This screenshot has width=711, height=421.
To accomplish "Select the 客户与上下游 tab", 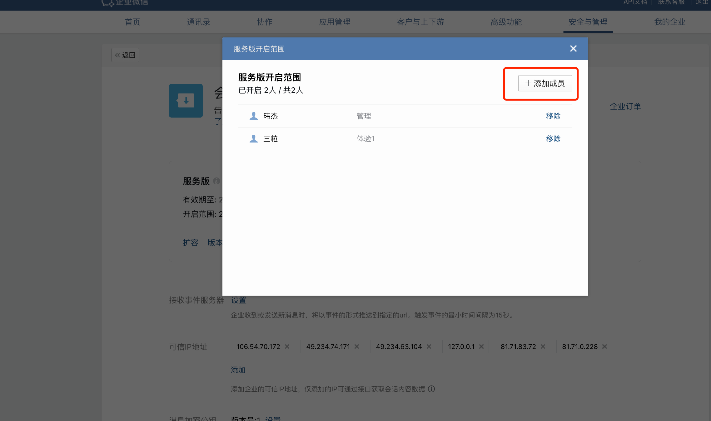I will pyautogui.click(x=420, y=22).
